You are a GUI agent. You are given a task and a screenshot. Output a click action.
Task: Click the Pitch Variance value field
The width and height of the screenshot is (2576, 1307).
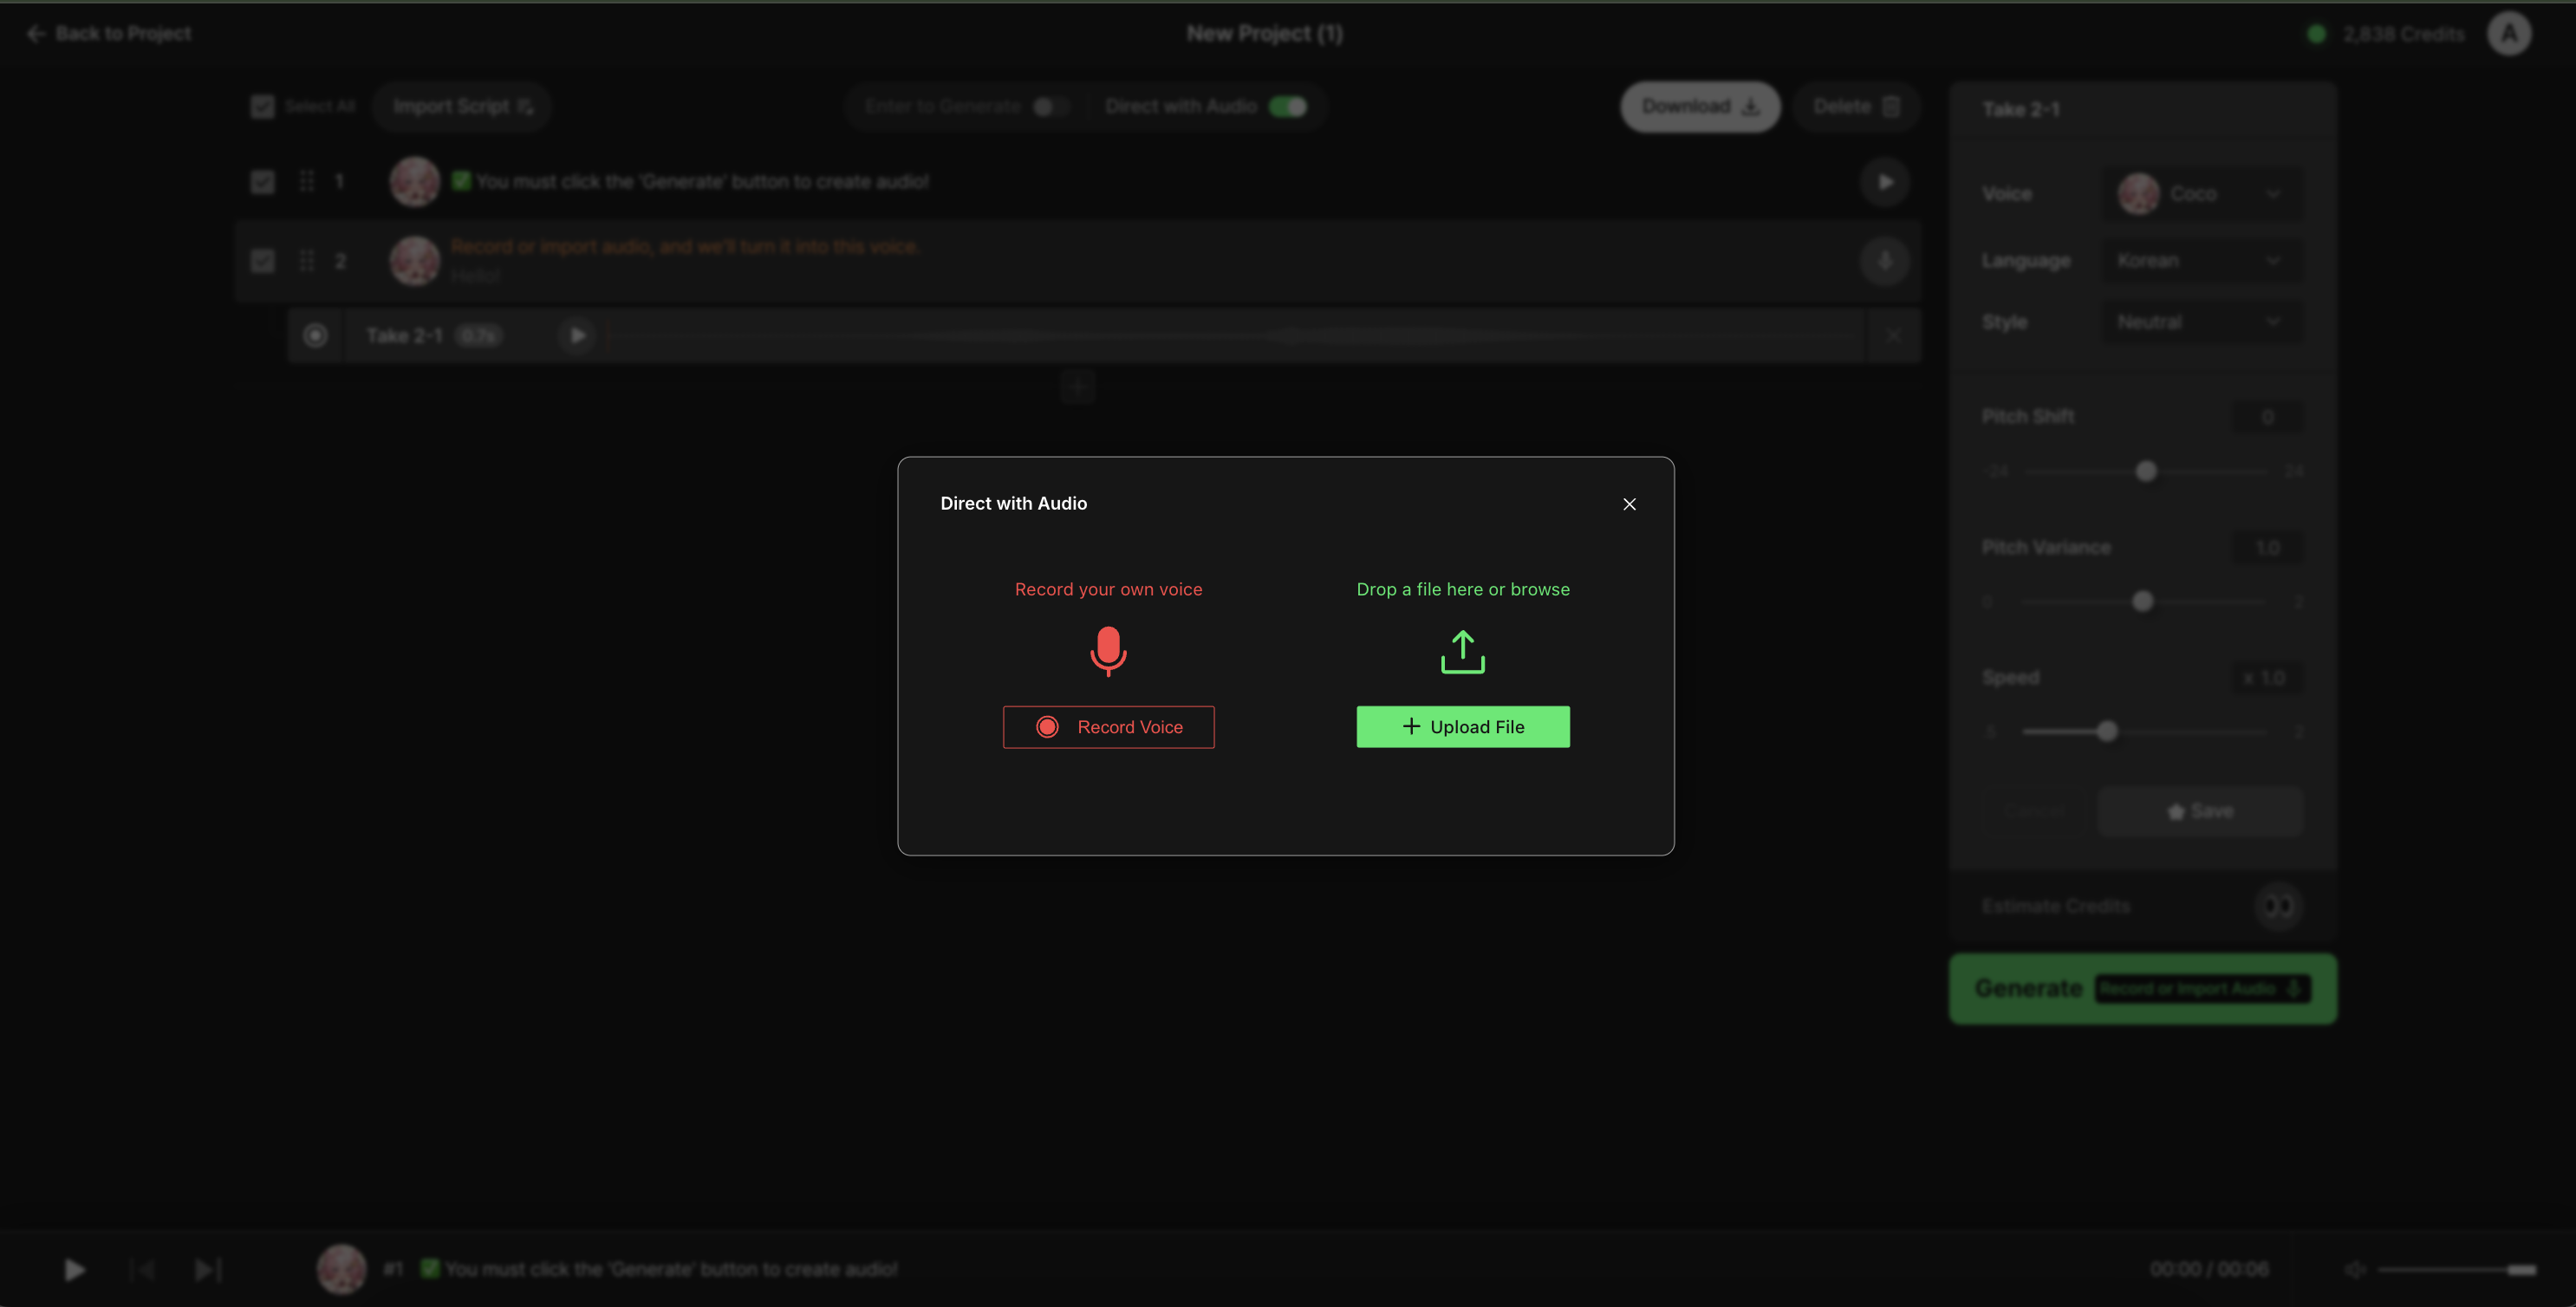(x=2267, y=548)
